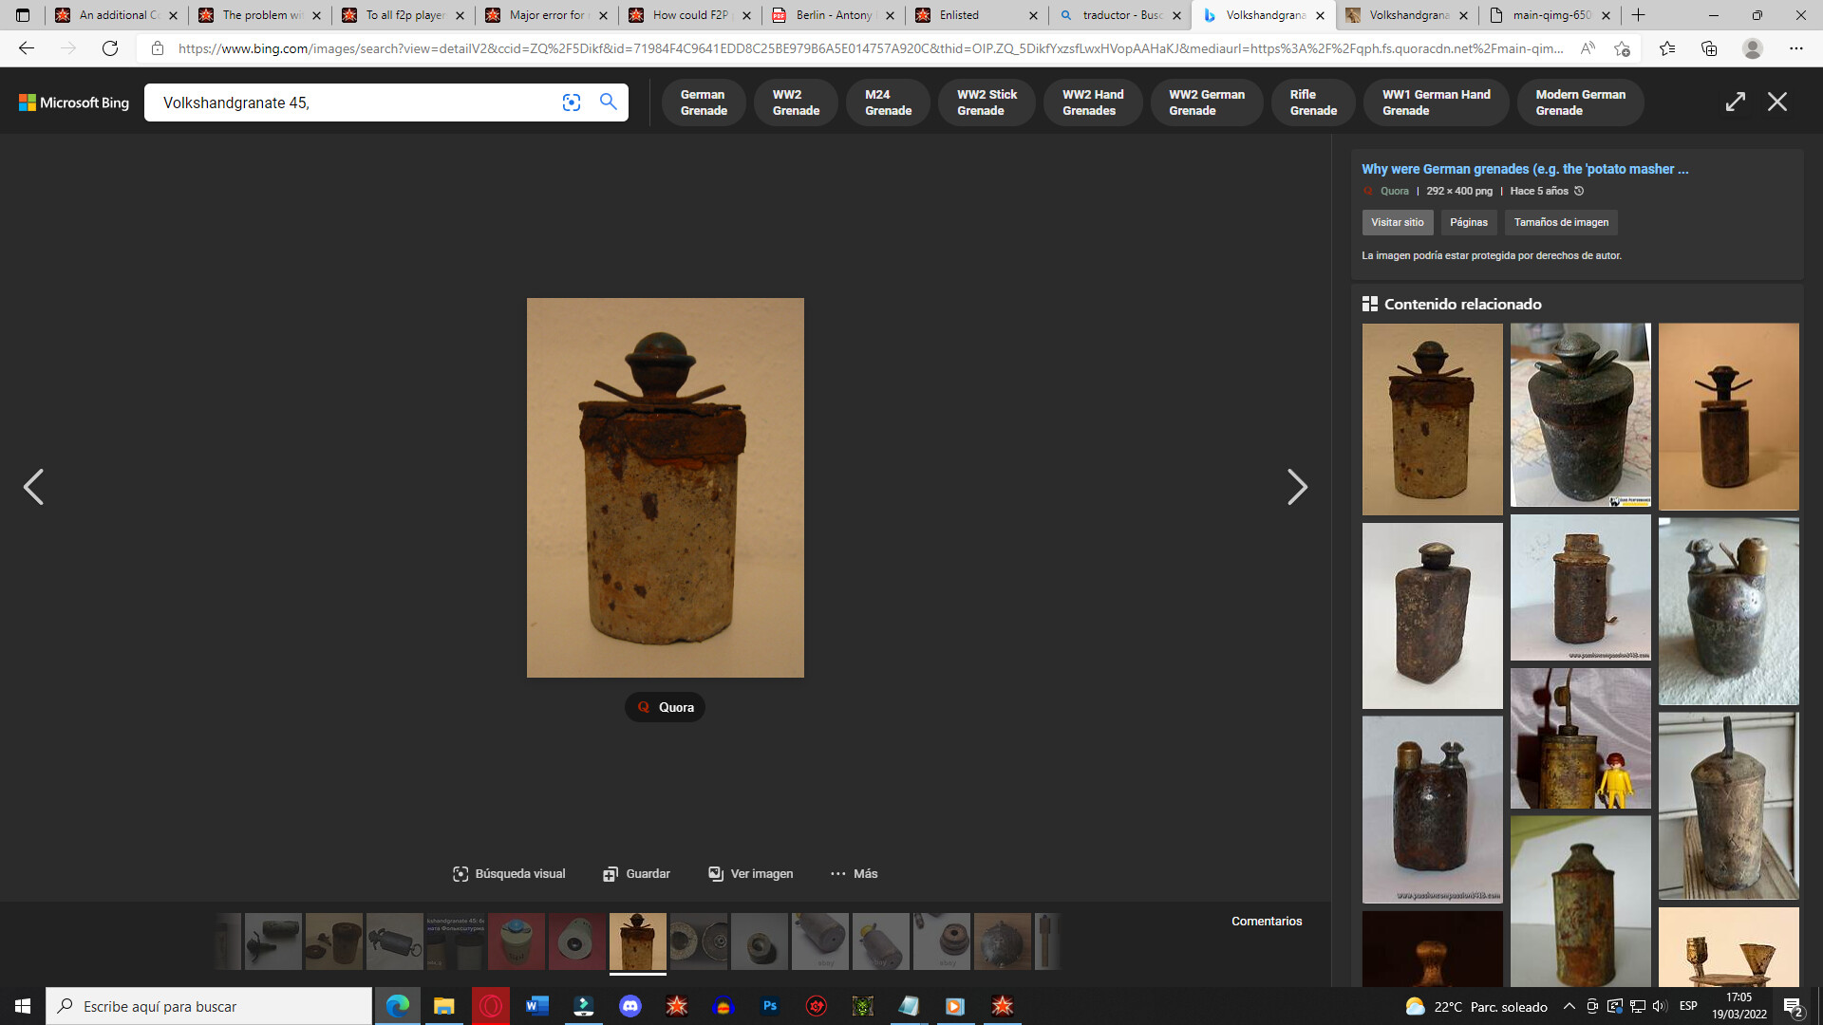
Task: Open Edge favorites star icon
Action: (1666, 48)
